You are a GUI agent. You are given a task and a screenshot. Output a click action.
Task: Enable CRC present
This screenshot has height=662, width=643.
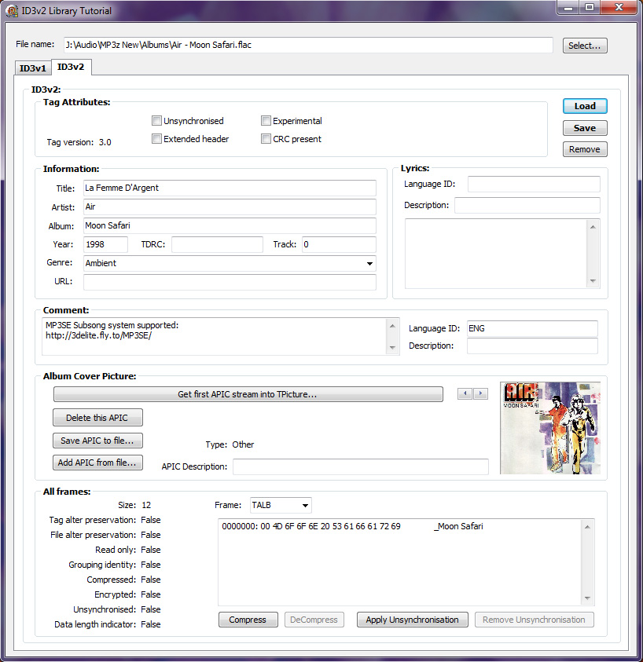[266, 138]
